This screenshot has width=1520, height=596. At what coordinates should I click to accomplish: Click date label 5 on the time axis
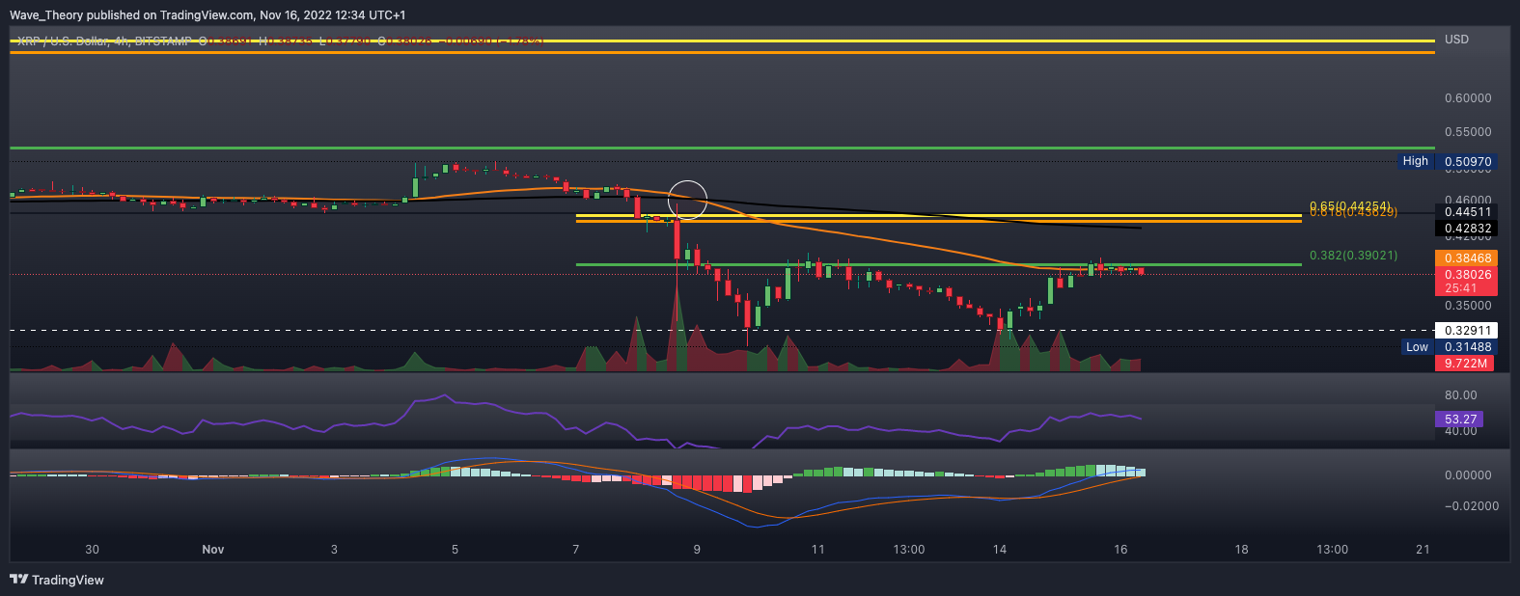click(x=455, y=550)
